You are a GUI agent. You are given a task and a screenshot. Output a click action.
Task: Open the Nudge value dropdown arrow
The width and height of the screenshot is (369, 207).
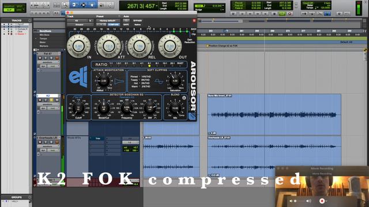tap(223, 10)
